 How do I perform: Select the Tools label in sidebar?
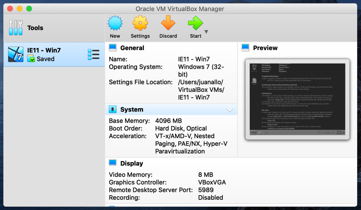(x=35, y=28)
